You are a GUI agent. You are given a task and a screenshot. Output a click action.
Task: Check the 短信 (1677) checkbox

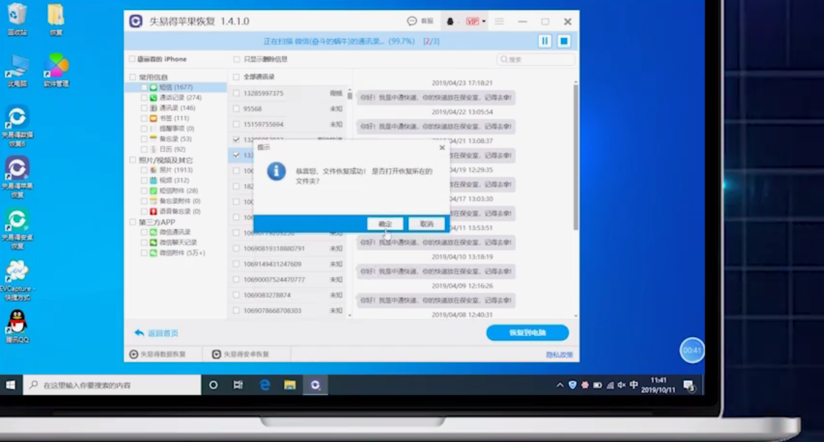pyautogui.click(x=144, y=87)
